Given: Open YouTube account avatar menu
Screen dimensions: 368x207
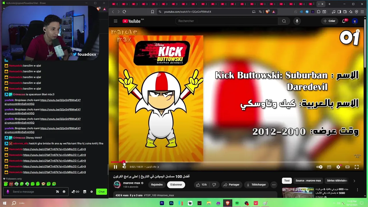Looking at the screenshot, I should point(355,21).
